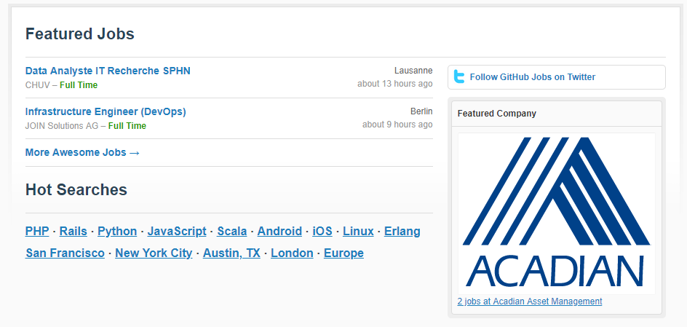Viewport: 687px width, 327px height.
Task: Open JavaScript hot search
Action: (177, 232)
